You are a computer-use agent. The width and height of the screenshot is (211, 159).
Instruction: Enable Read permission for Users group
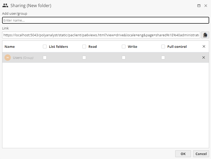tap(84, 58)
